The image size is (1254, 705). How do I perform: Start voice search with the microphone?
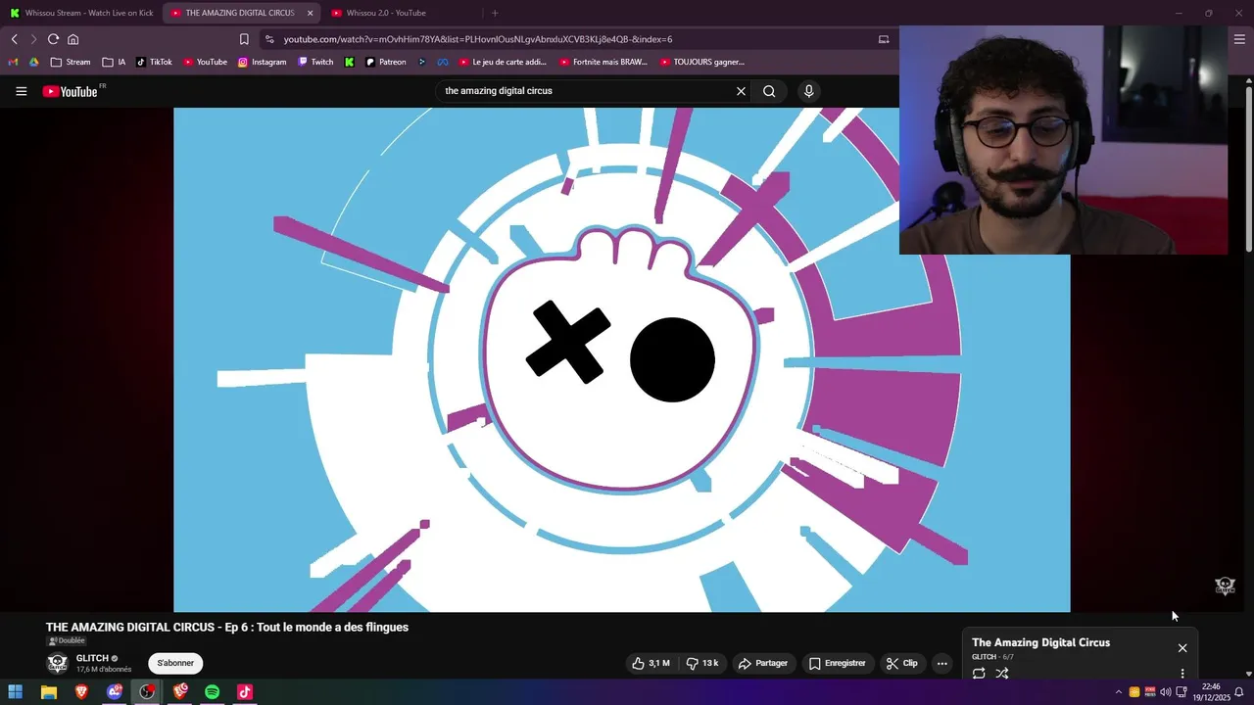tap(808, 91)
